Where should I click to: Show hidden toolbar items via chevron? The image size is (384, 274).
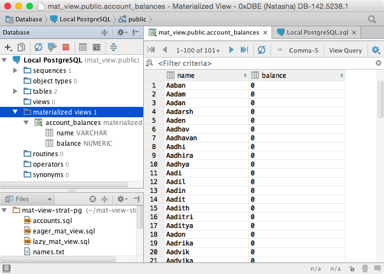point(280,50)
